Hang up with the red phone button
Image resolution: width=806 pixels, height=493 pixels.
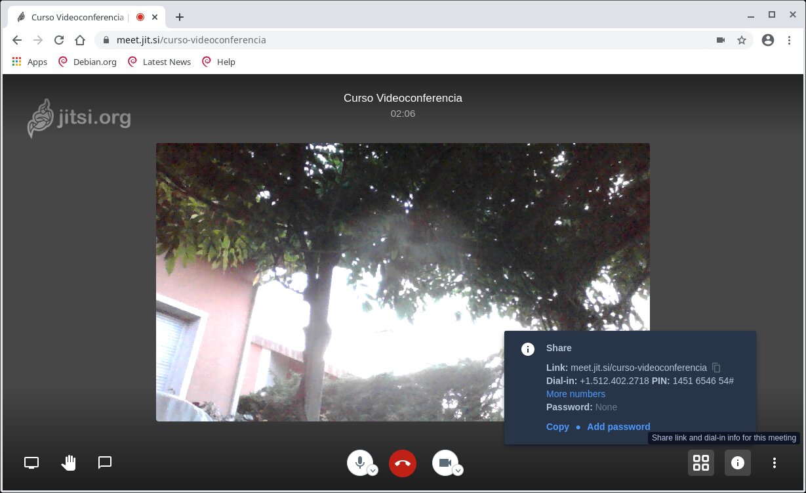coord(403,463)
